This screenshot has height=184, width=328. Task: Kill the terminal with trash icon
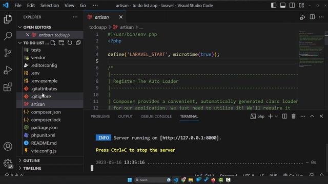click(x=294, y=116)
